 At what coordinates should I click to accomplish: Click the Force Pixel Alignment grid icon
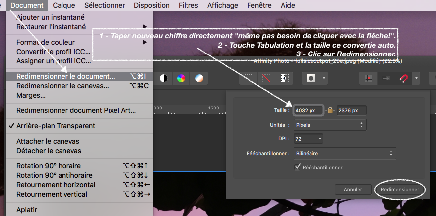[369, 79]
